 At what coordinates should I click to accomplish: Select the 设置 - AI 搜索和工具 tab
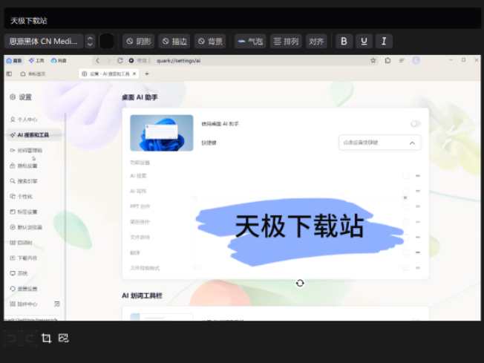(106, 73)
